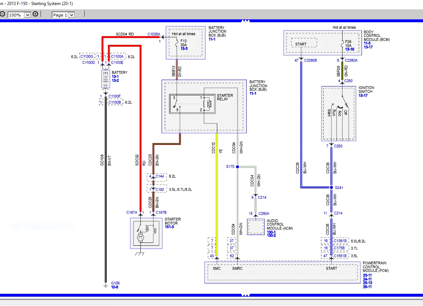The width and height of the screenshot is (423, 306).
Task: Open the 10-6 reference under G106
Action: click(x=115, y=287)
